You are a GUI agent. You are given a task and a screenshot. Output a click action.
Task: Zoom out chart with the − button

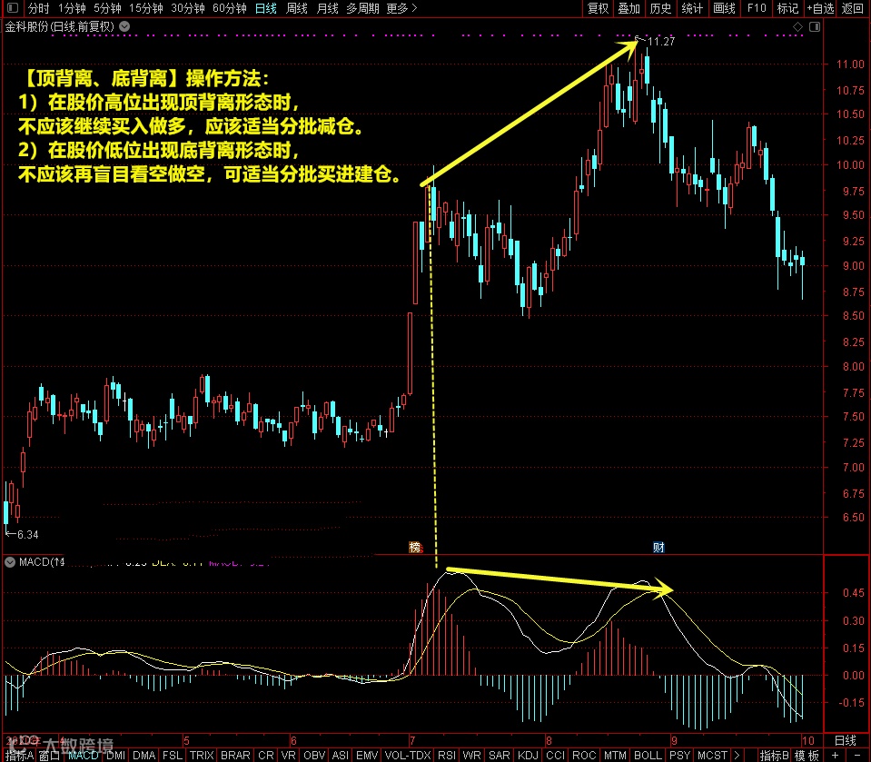[x=858, y=756]
